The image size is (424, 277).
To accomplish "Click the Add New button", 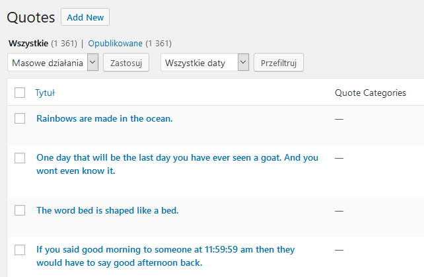I will (85, 17).
